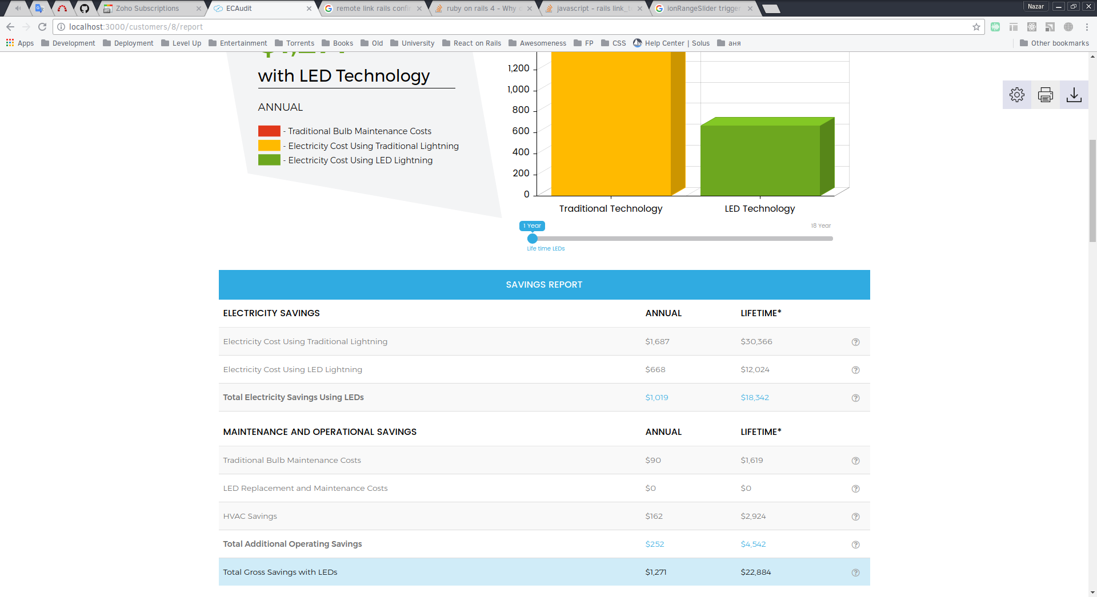Screen dimensions: 1097x597
Task: Click the $1,019 annual electricity savings value
Action: (x=656, y=398)
